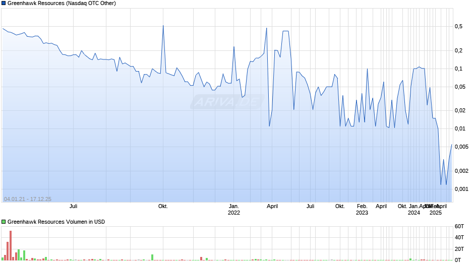Click the 0,02 price axis label
Viewport: 474px width, 265px height.
tap(460, 111)
